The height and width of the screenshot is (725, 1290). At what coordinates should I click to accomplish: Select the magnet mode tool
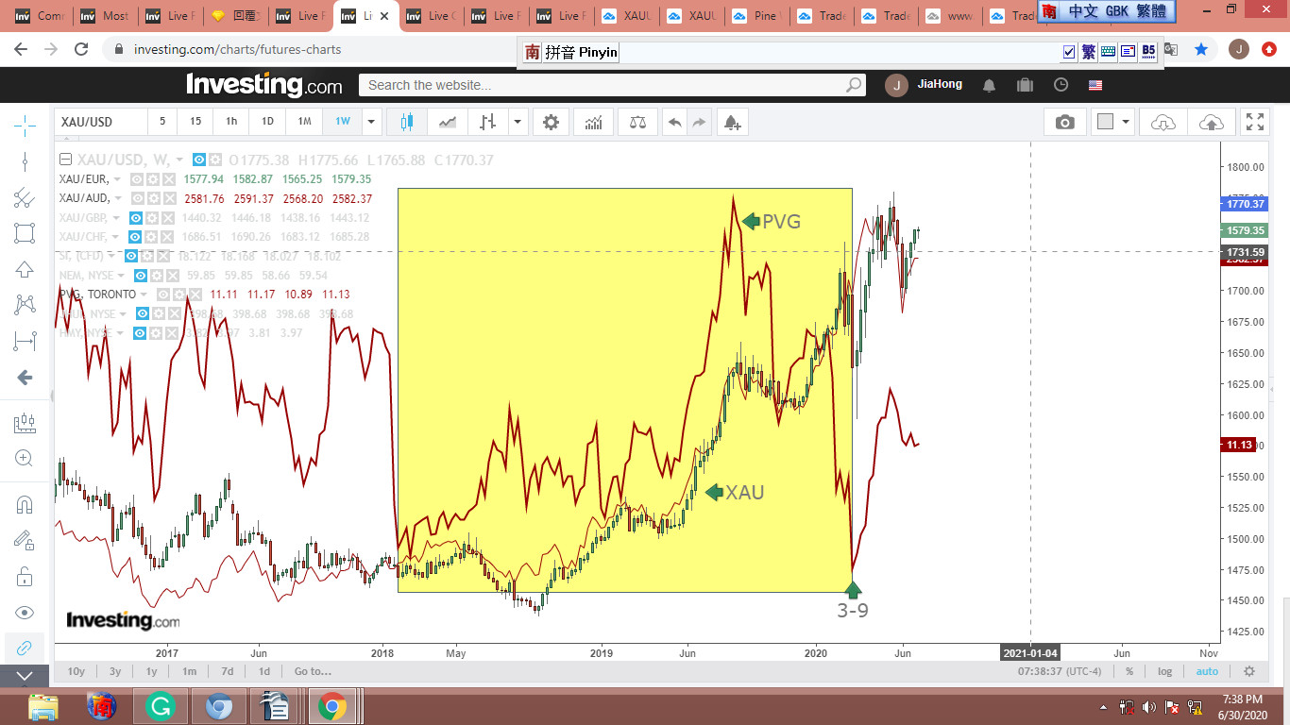pos(25,504)
